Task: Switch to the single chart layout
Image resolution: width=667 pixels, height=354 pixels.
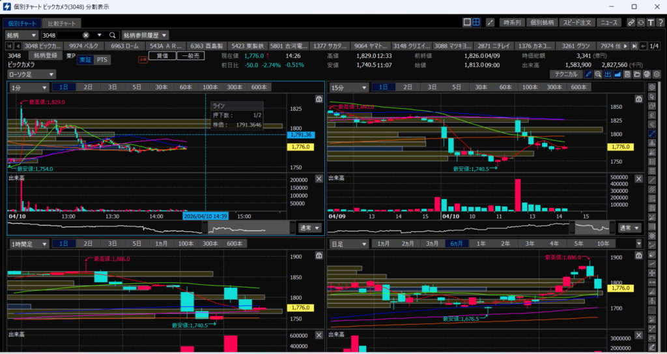Action: coord(466,22)
